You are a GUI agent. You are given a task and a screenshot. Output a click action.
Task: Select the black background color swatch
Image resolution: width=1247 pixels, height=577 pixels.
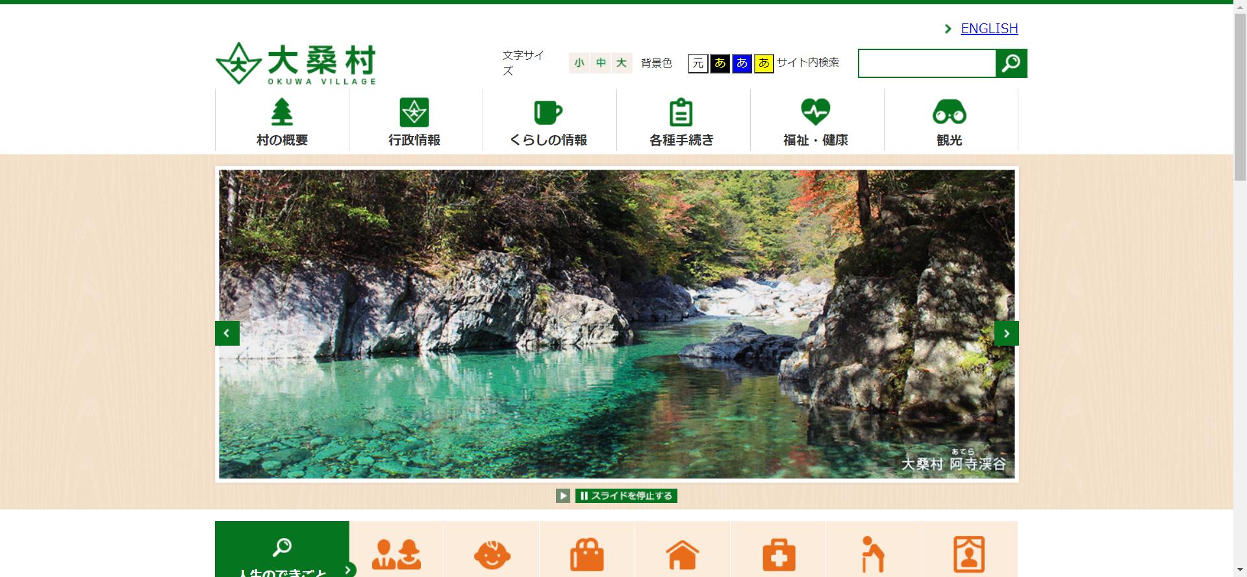pos(720,63)
